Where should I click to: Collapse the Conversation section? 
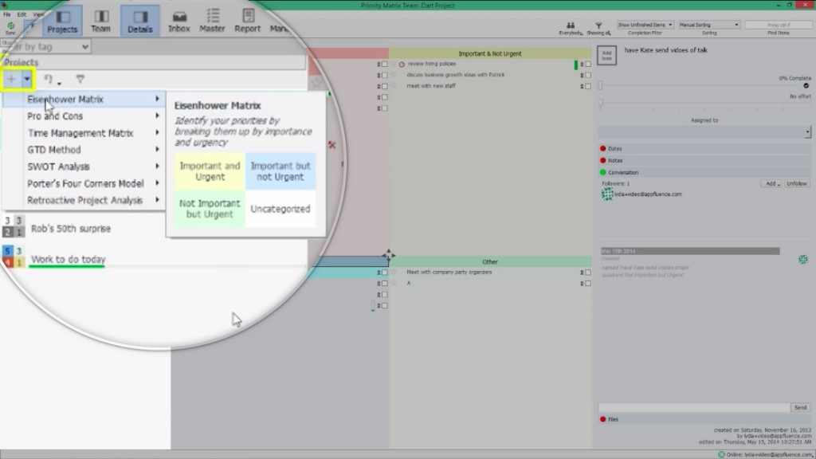(704, 173)
